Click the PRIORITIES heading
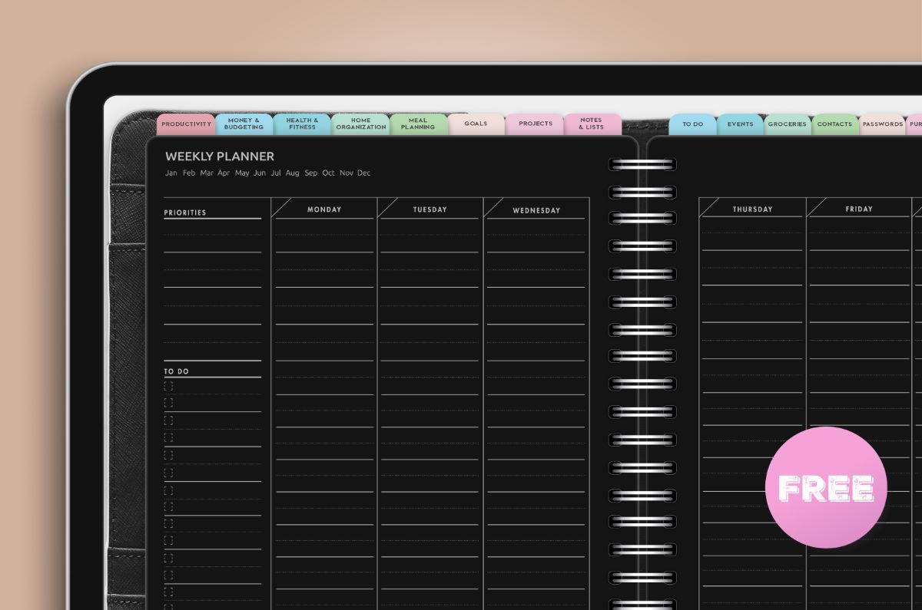Viewport: 922px width, 610px height. click(x=185, y=213)
